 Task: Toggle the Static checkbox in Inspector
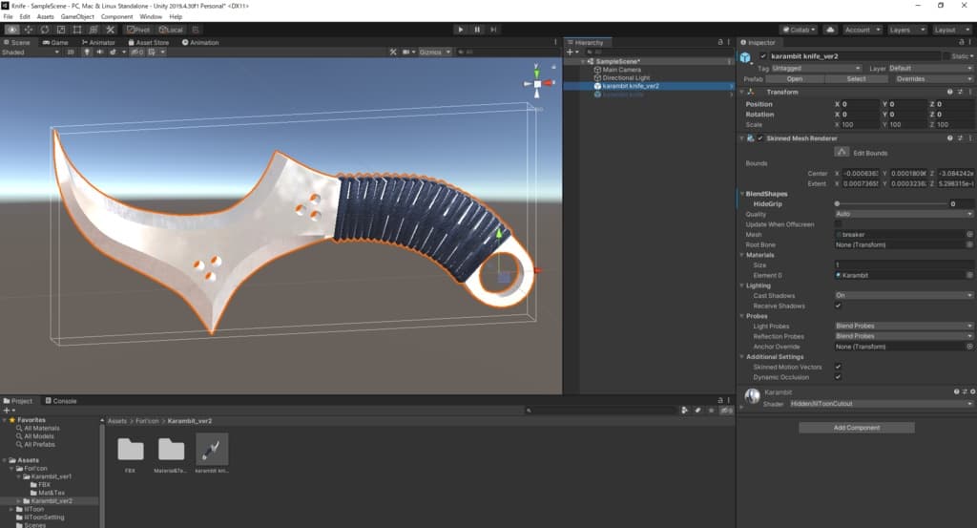pos(947,56)
